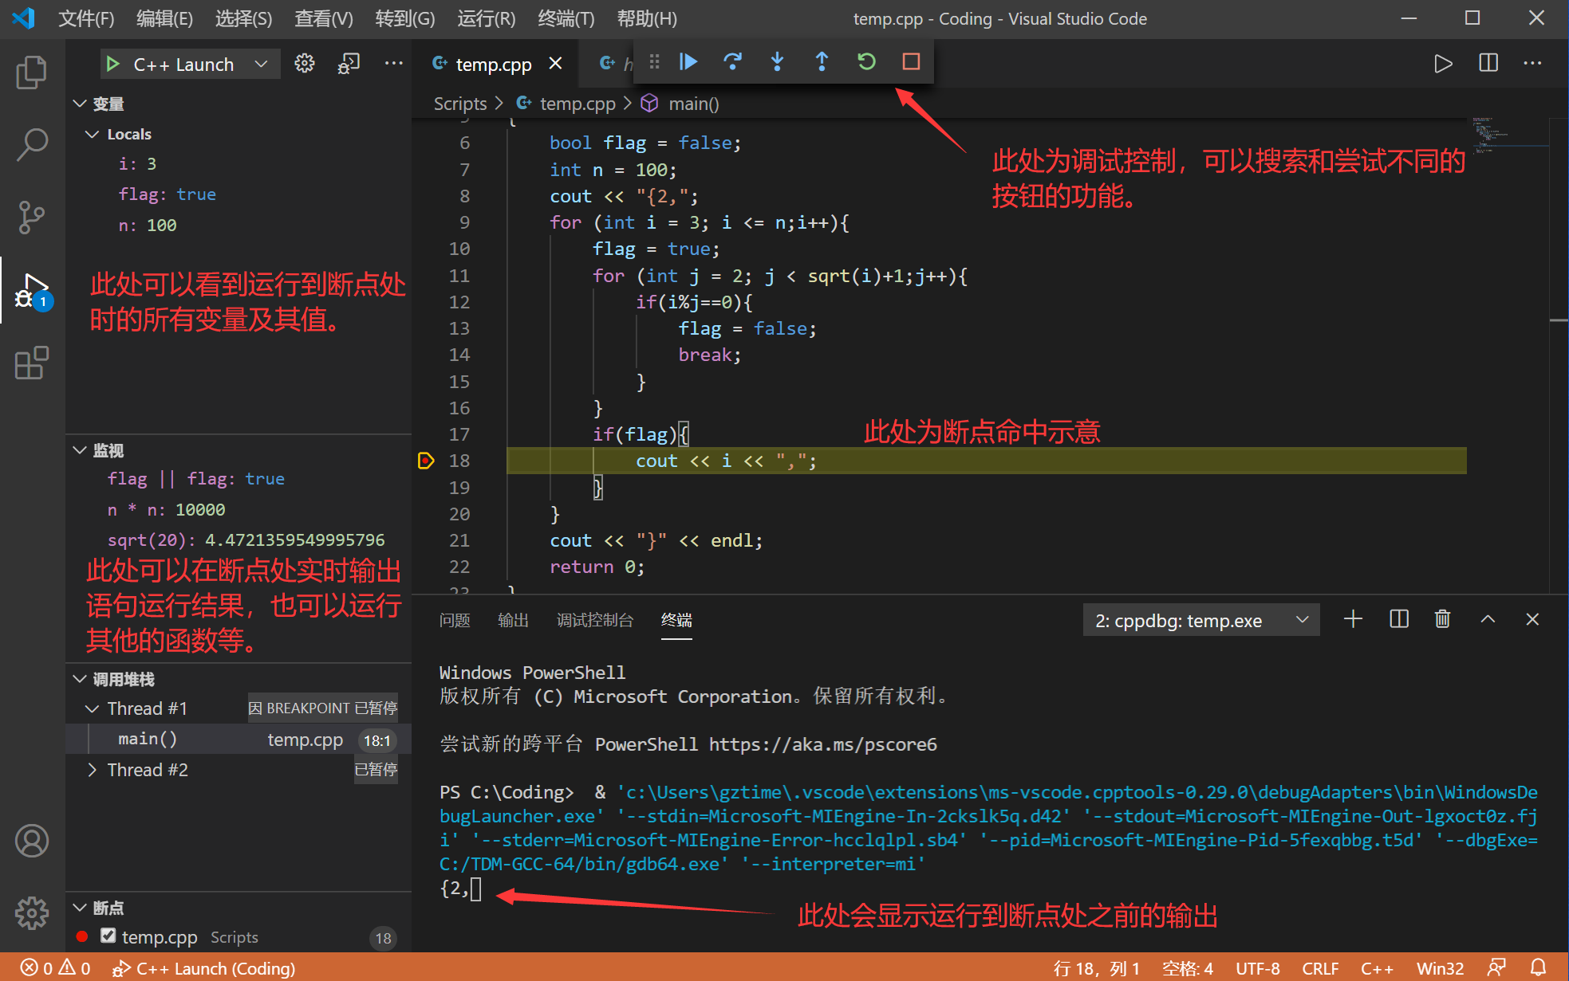The height and width of the screenshot is (981, 1569).
Task: Uncheck the temp.cpp breakpoint checkbox
Action: [108, 936]
